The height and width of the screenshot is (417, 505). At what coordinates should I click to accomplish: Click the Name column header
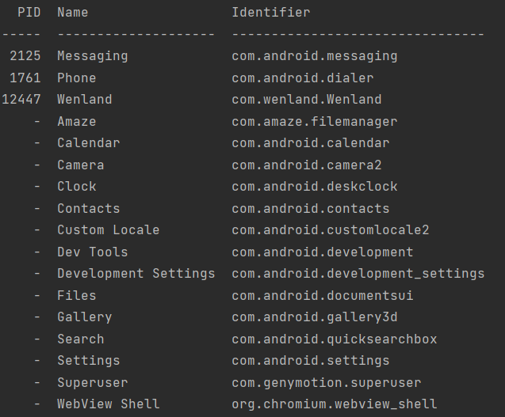[x=72, y=13]
